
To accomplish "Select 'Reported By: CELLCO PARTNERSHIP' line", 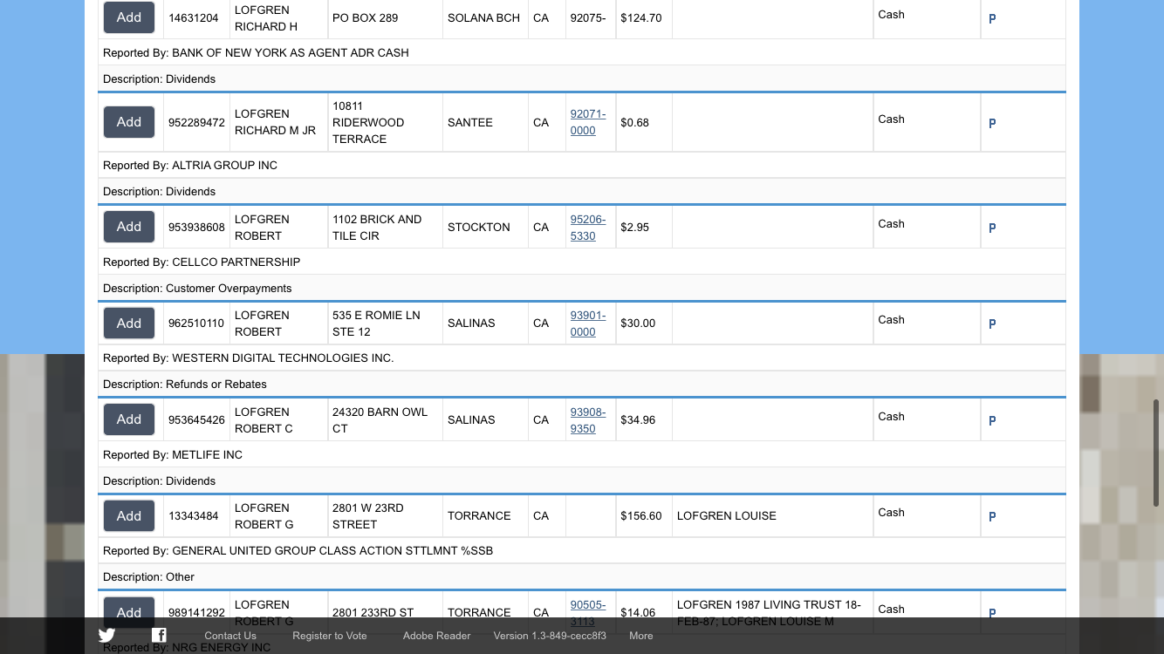I will (582, 262).
